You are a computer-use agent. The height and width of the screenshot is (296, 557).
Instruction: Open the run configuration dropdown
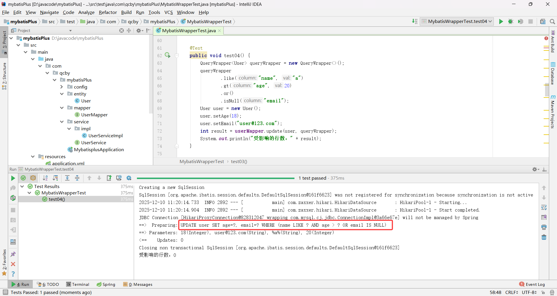pyautogui.click(x=457, y=21)
